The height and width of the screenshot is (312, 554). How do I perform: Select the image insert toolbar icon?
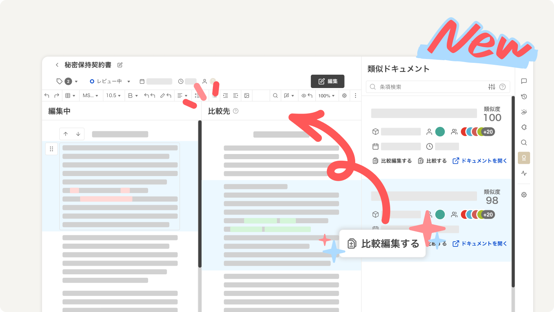[x=247, y=95]
